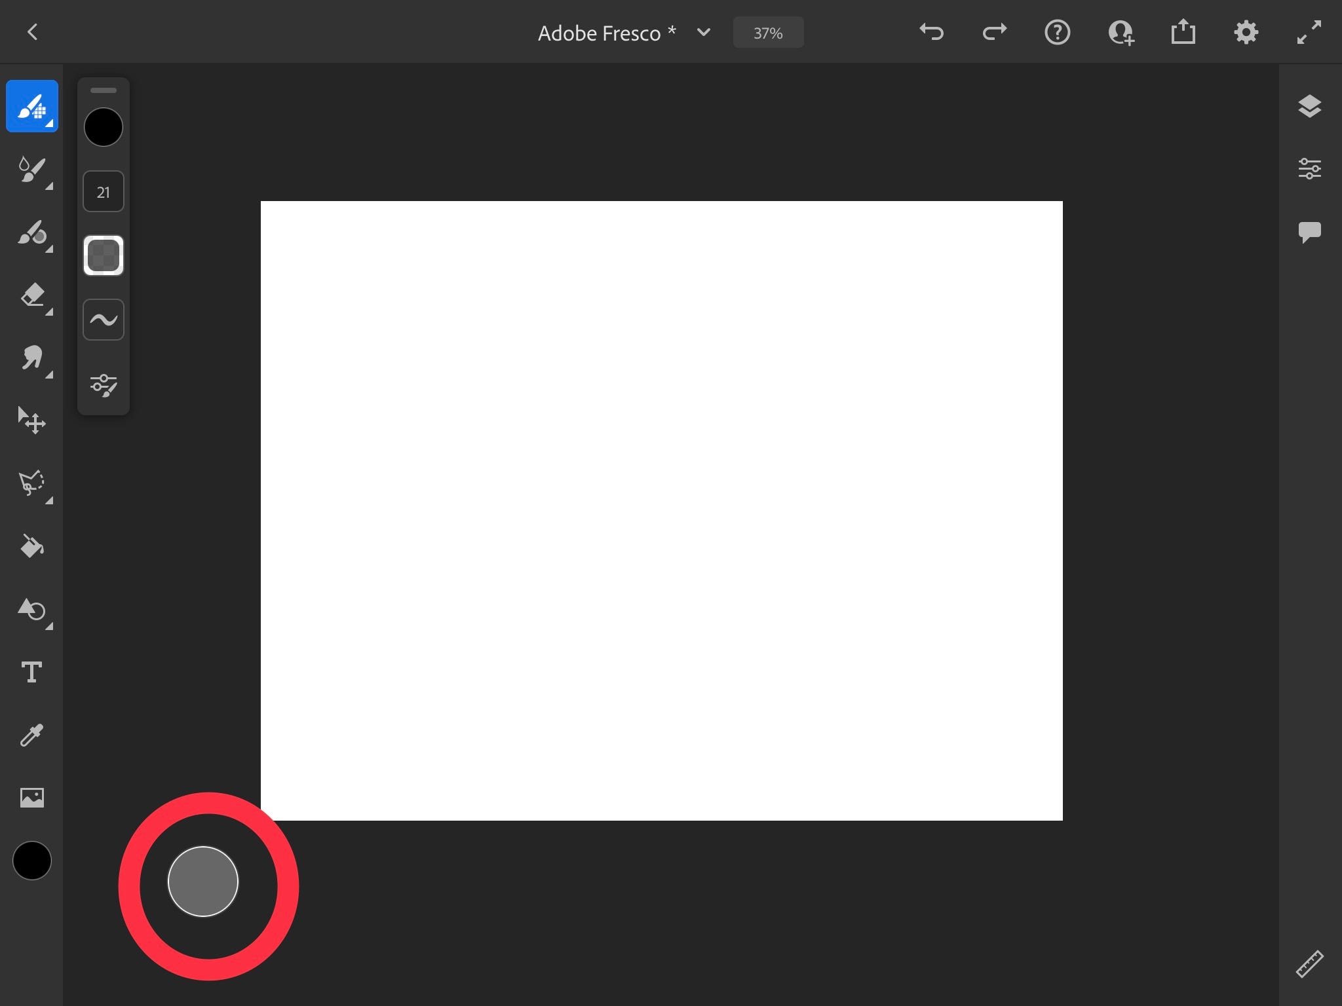This screenshot has height=1006, width=1342.
Task: Select the Shapes tool
Action: (32, 610)
